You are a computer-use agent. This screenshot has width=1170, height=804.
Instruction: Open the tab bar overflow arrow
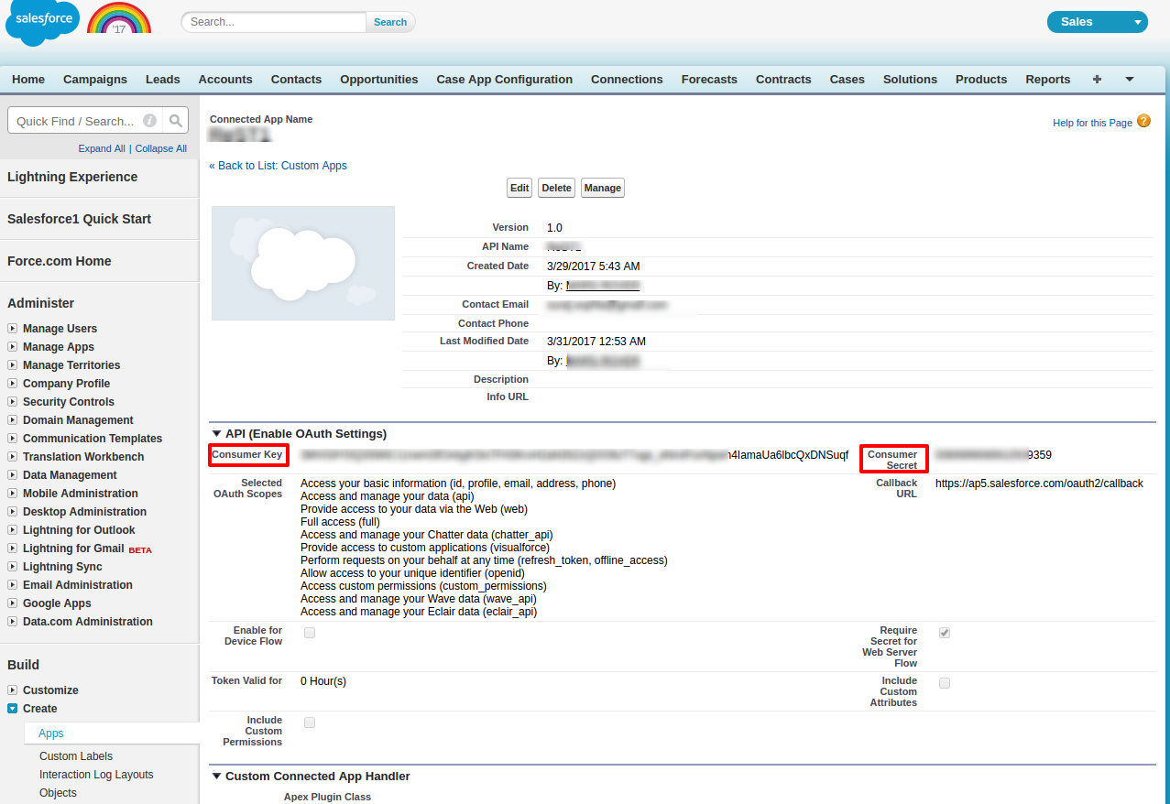coord(1130,80)
